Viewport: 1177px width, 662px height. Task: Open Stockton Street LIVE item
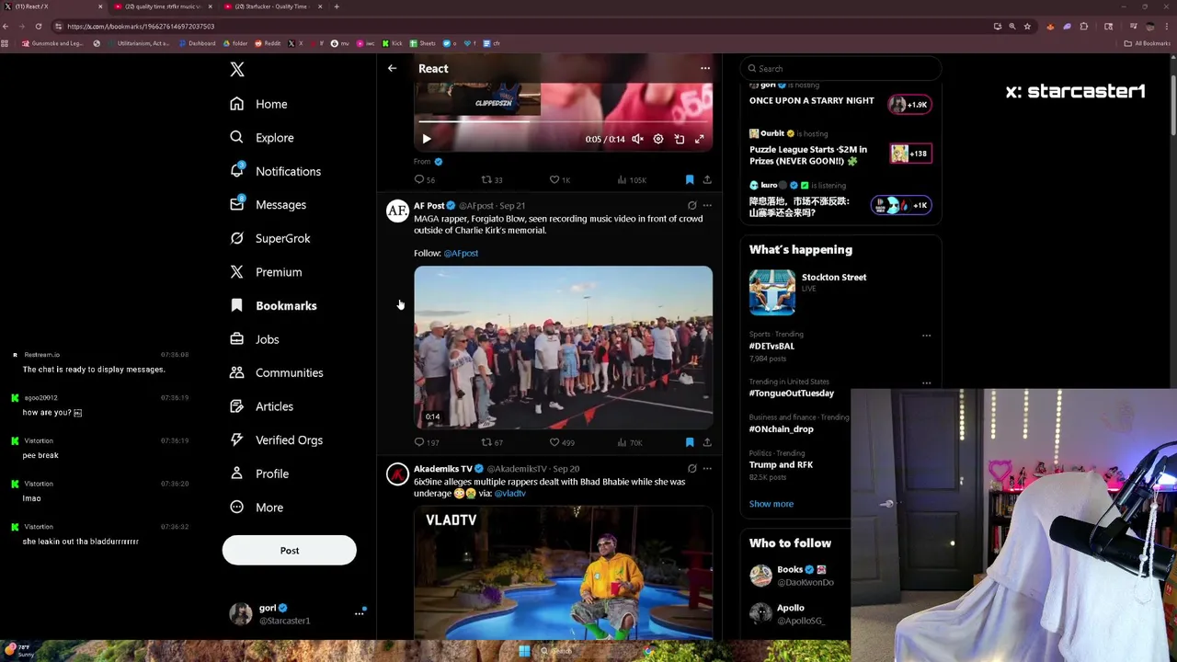(x=840, y=291)
